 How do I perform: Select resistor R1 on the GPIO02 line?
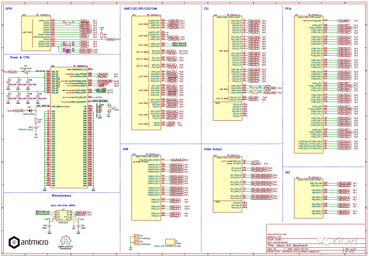(68, 23)
